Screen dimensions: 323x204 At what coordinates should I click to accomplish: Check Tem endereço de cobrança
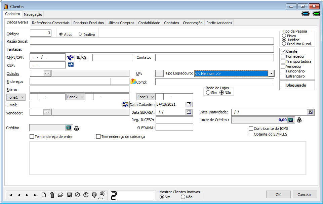click(98, 137)
